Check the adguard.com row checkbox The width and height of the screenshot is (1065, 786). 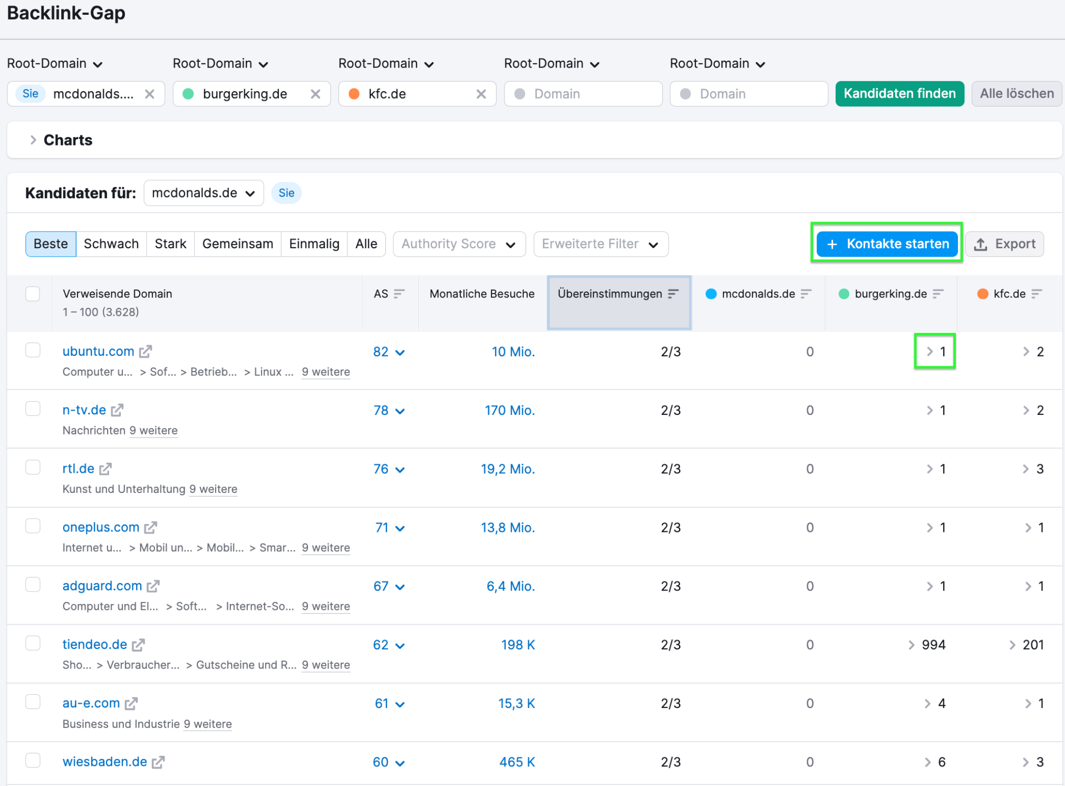coord(33,584)
